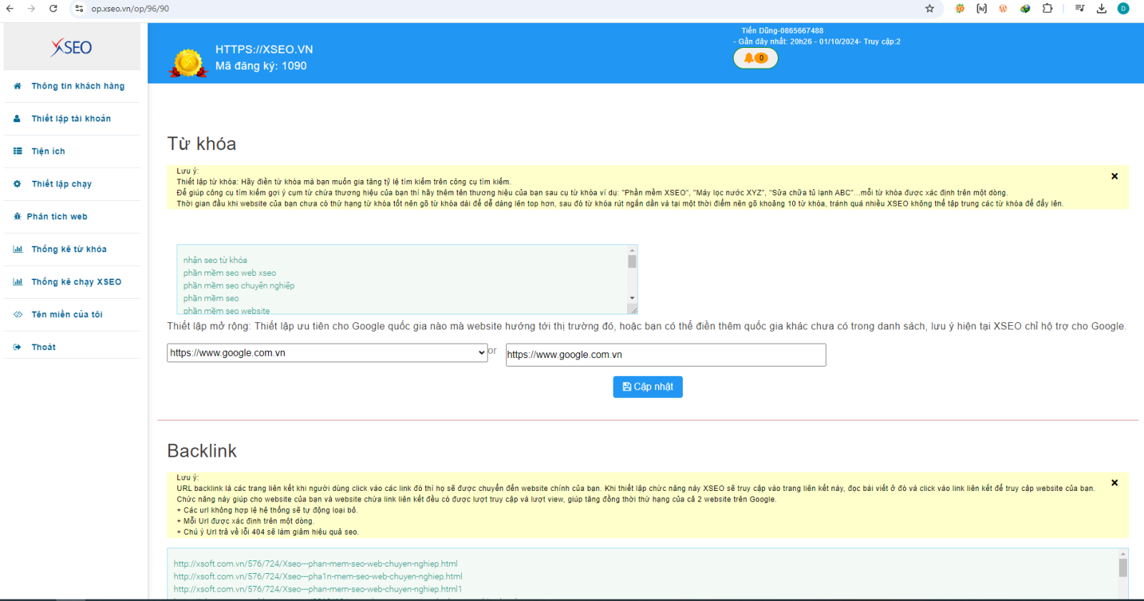Click HTTPS://XSEO.VN header text
Image resolution: width=1144 pixels, height=601 pixels.
point(265,49)
